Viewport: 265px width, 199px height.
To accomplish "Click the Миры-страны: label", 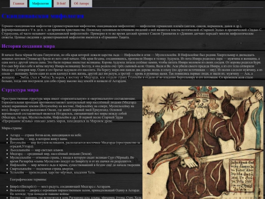I will click(12, 128).
